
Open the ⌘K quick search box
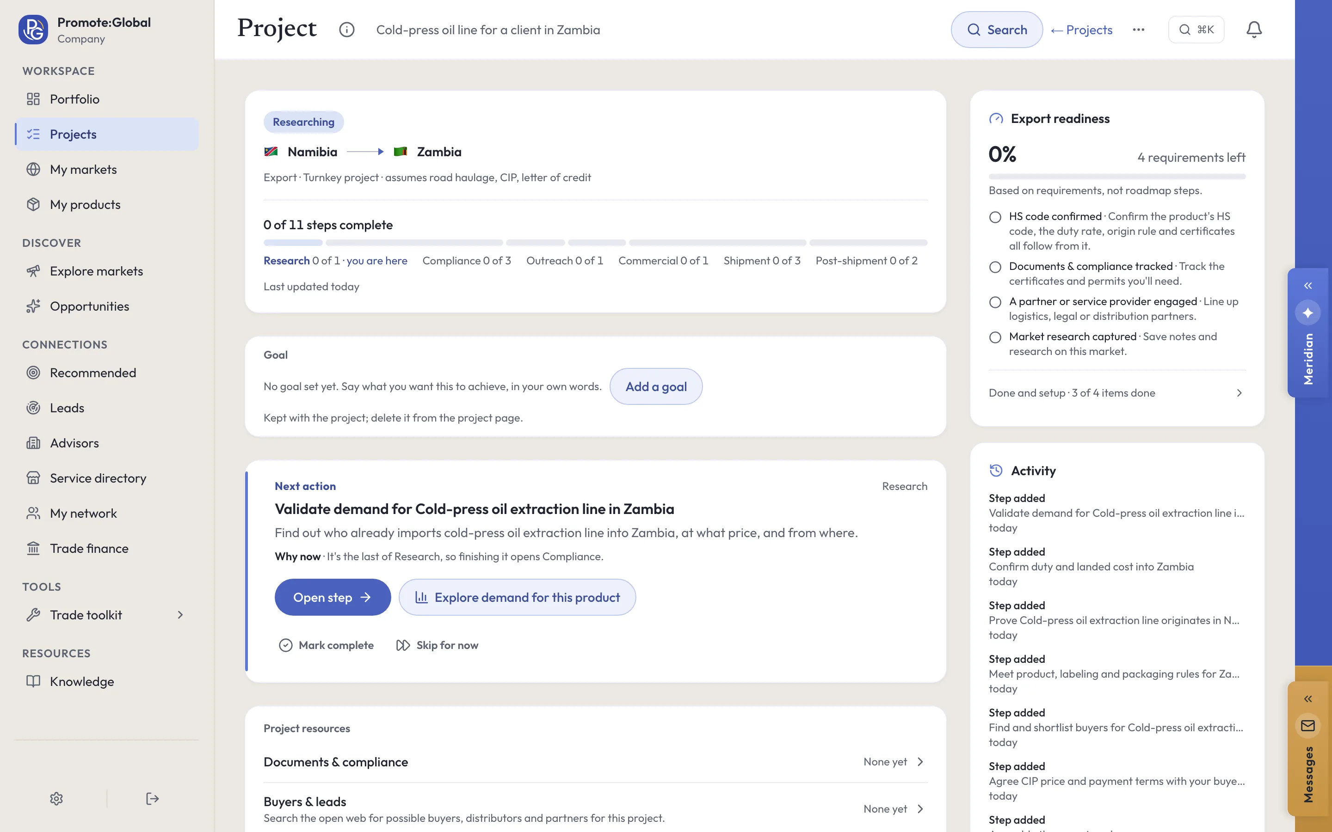(x=1196, y=30)
